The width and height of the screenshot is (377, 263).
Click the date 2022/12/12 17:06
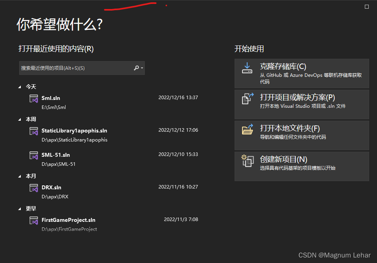[178, 130]
